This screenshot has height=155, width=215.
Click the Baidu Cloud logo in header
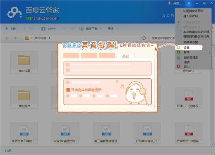pyautogui.click(x=14, y=13)
